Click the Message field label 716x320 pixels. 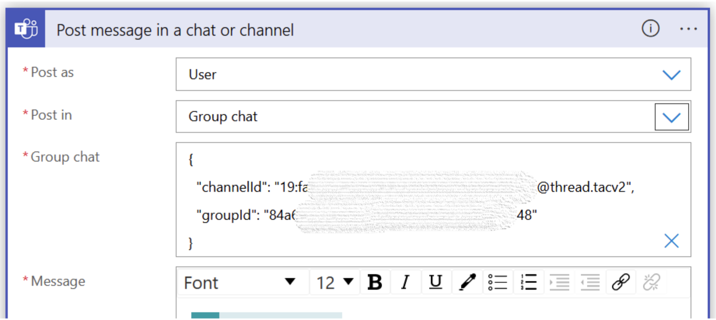pos(58,281)
